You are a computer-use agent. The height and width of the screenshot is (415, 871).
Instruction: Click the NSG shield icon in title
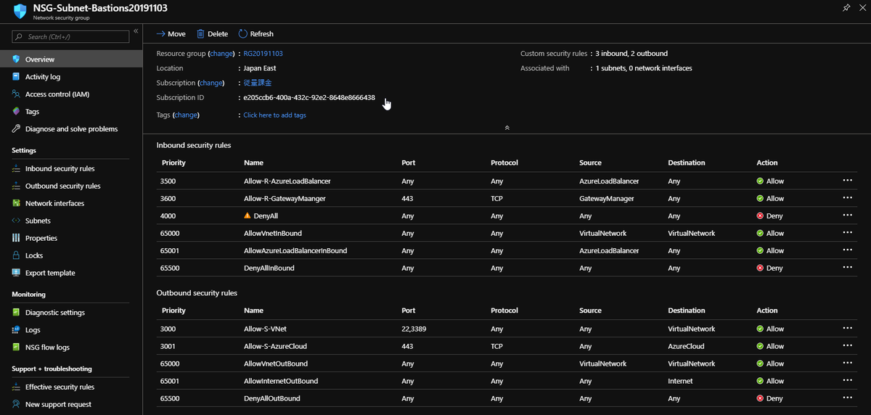(20, 10)
